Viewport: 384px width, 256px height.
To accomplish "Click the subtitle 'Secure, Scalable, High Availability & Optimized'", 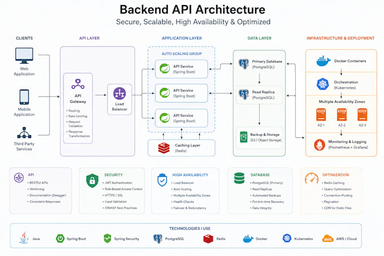I will pos(193,22).
